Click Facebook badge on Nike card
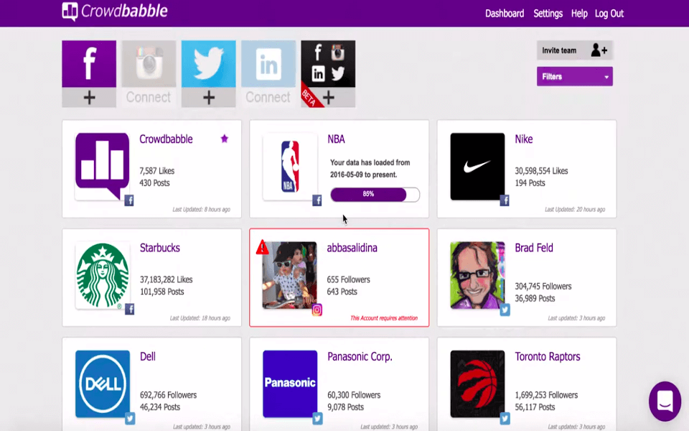Screen dimensions: 689x431 pyautogui.click(x=505, y=200)
